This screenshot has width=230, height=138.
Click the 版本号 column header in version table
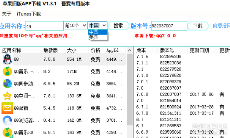173,50
